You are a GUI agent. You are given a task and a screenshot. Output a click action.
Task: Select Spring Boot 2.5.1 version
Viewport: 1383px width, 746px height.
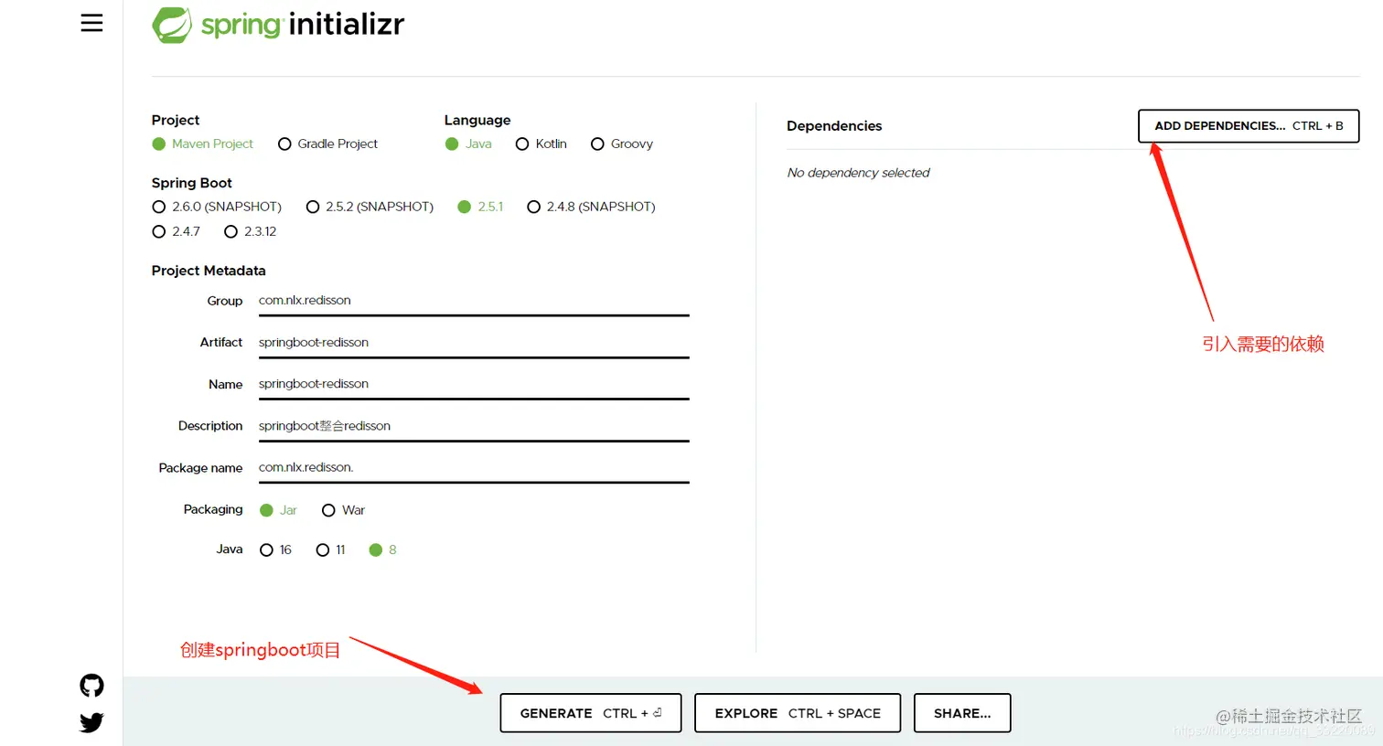point(480,207)
